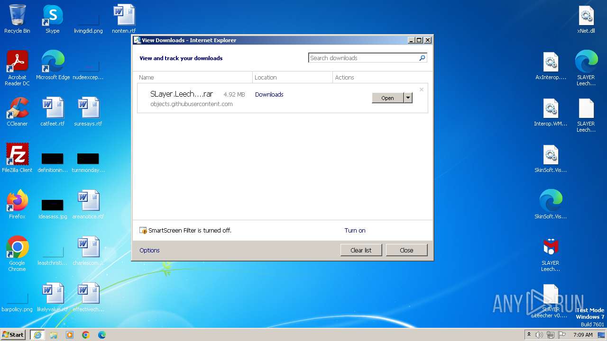Select the likelyvalue.rtf document icon
The image size is (607, 341).
(x=53, y=297)
